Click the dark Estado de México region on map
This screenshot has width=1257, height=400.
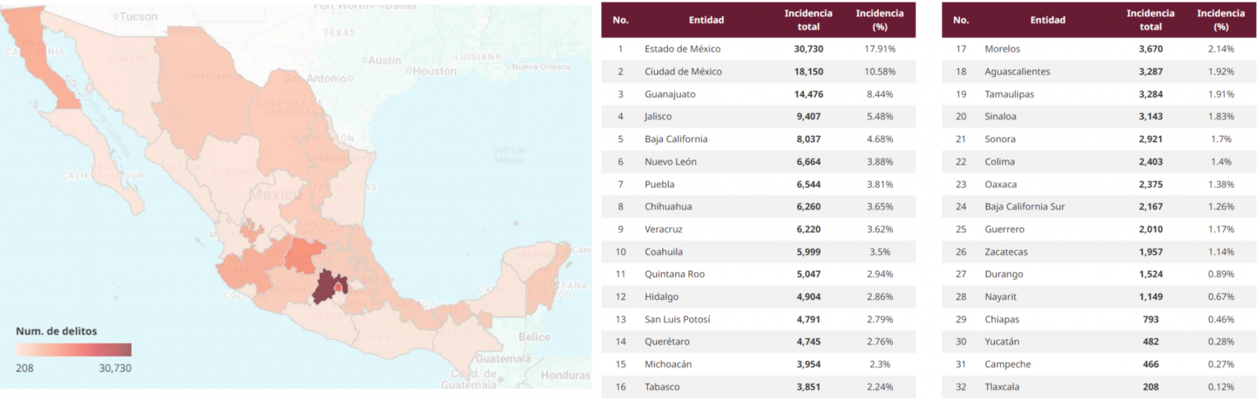point(327,286)
